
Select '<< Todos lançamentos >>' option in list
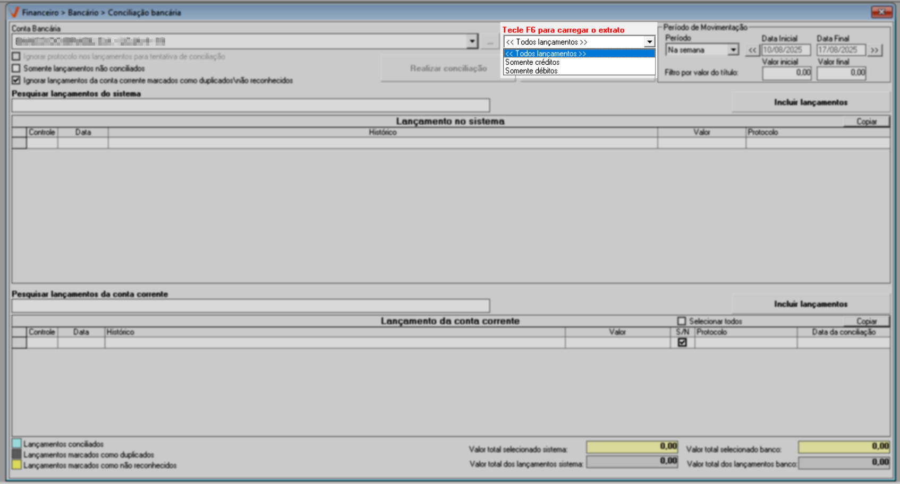(579, 54)
